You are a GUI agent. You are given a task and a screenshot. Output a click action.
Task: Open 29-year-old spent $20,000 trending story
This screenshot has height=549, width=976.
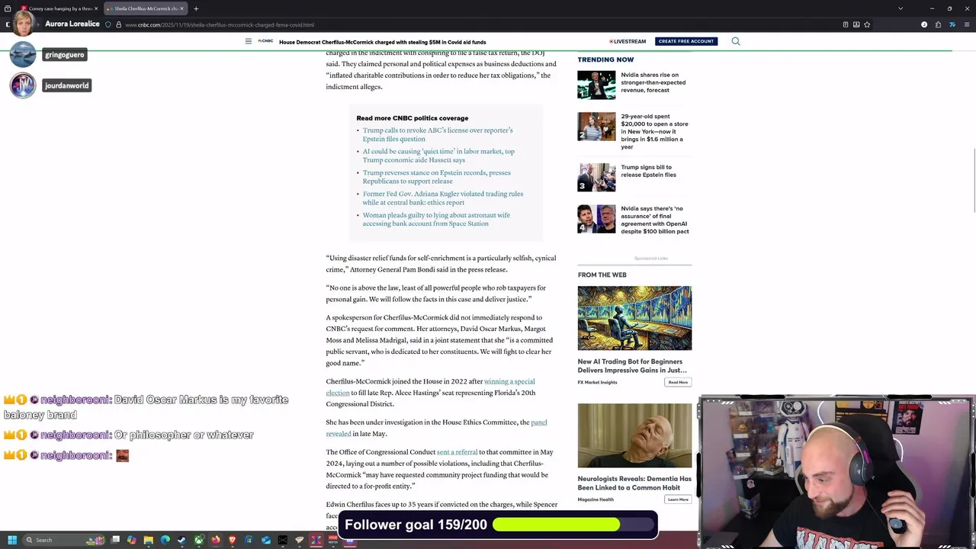[654, 131]
